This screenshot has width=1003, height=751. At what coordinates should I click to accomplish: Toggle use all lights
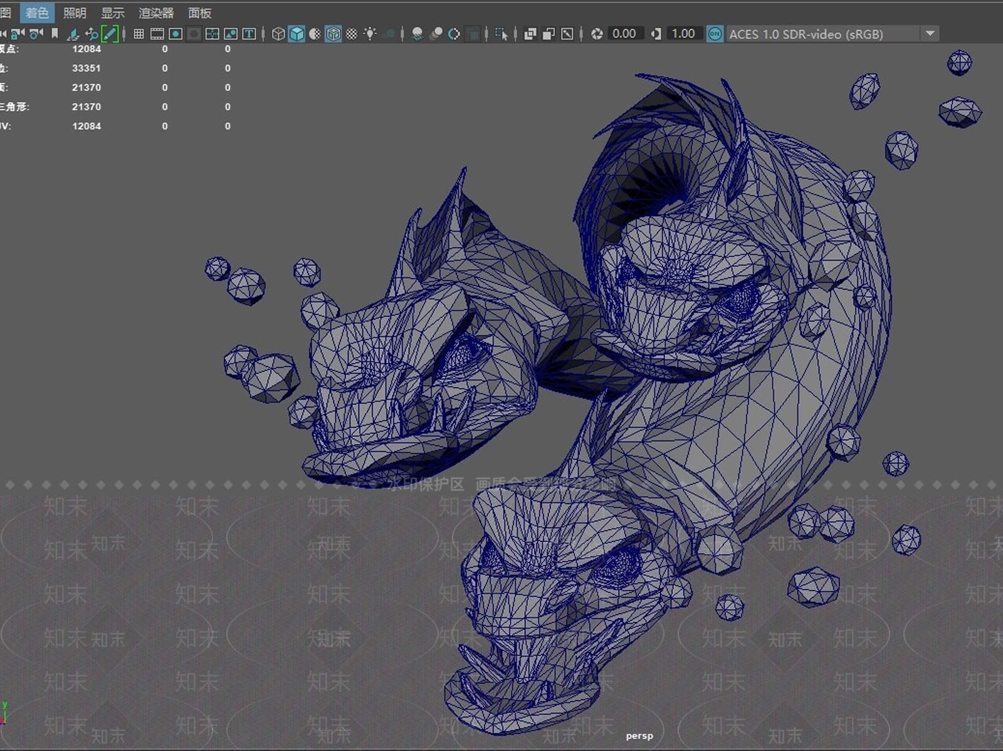click(x=370, y=34)
